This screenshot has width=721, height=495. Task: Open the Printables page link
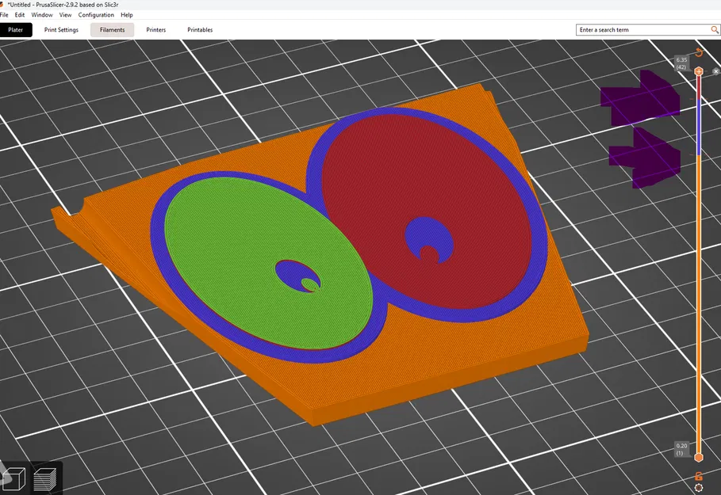pyautogui.click(x=199, y=29)
